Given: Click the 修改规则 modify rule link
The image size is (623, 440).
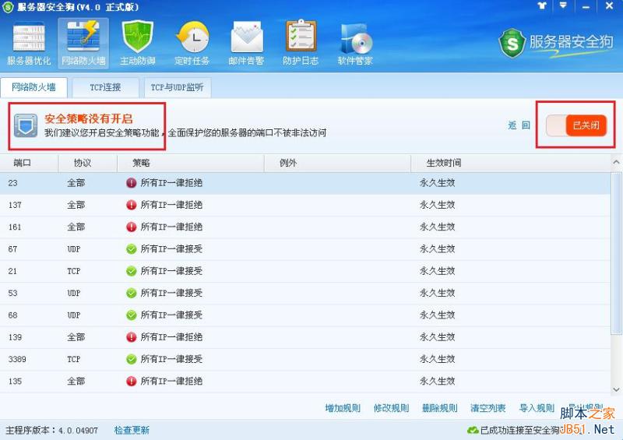Looking at the screenshot, I should (x=391, y=408).
